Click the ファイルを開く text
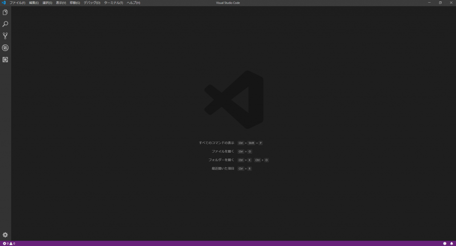 (223, 151)
